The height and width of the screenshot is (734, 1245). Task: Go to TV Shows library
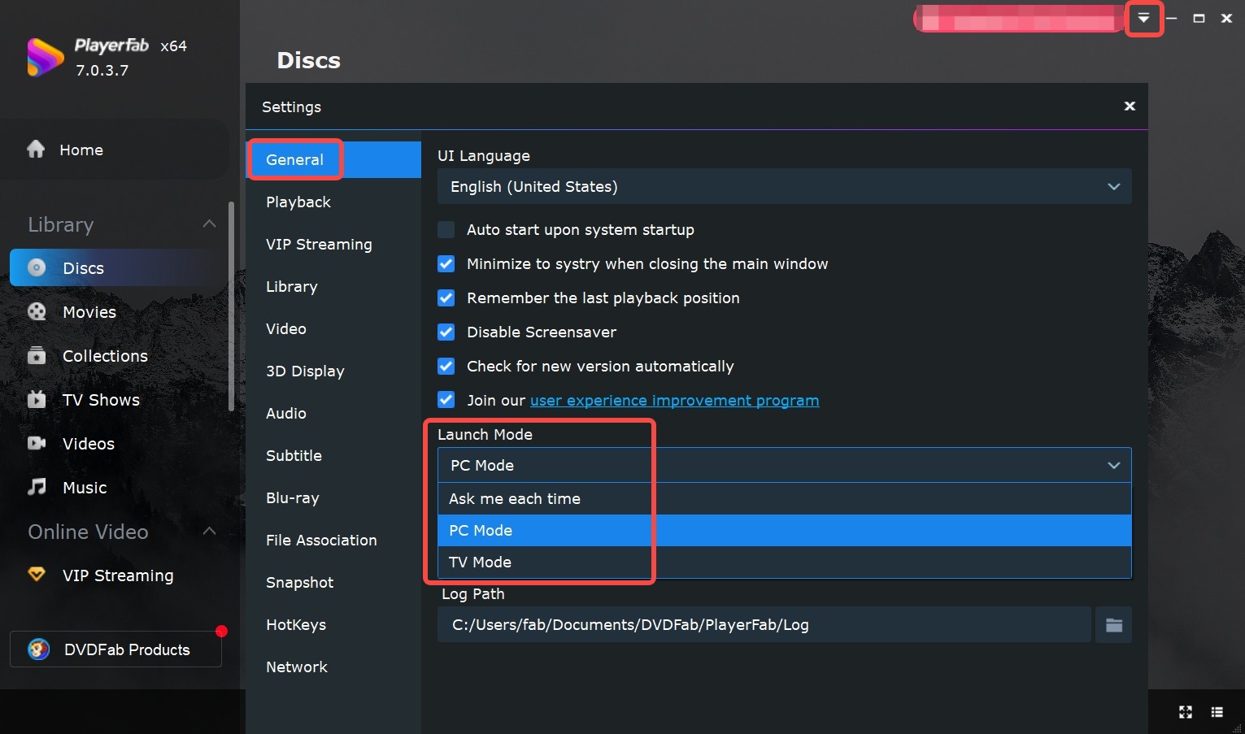[x=100, y=400]
